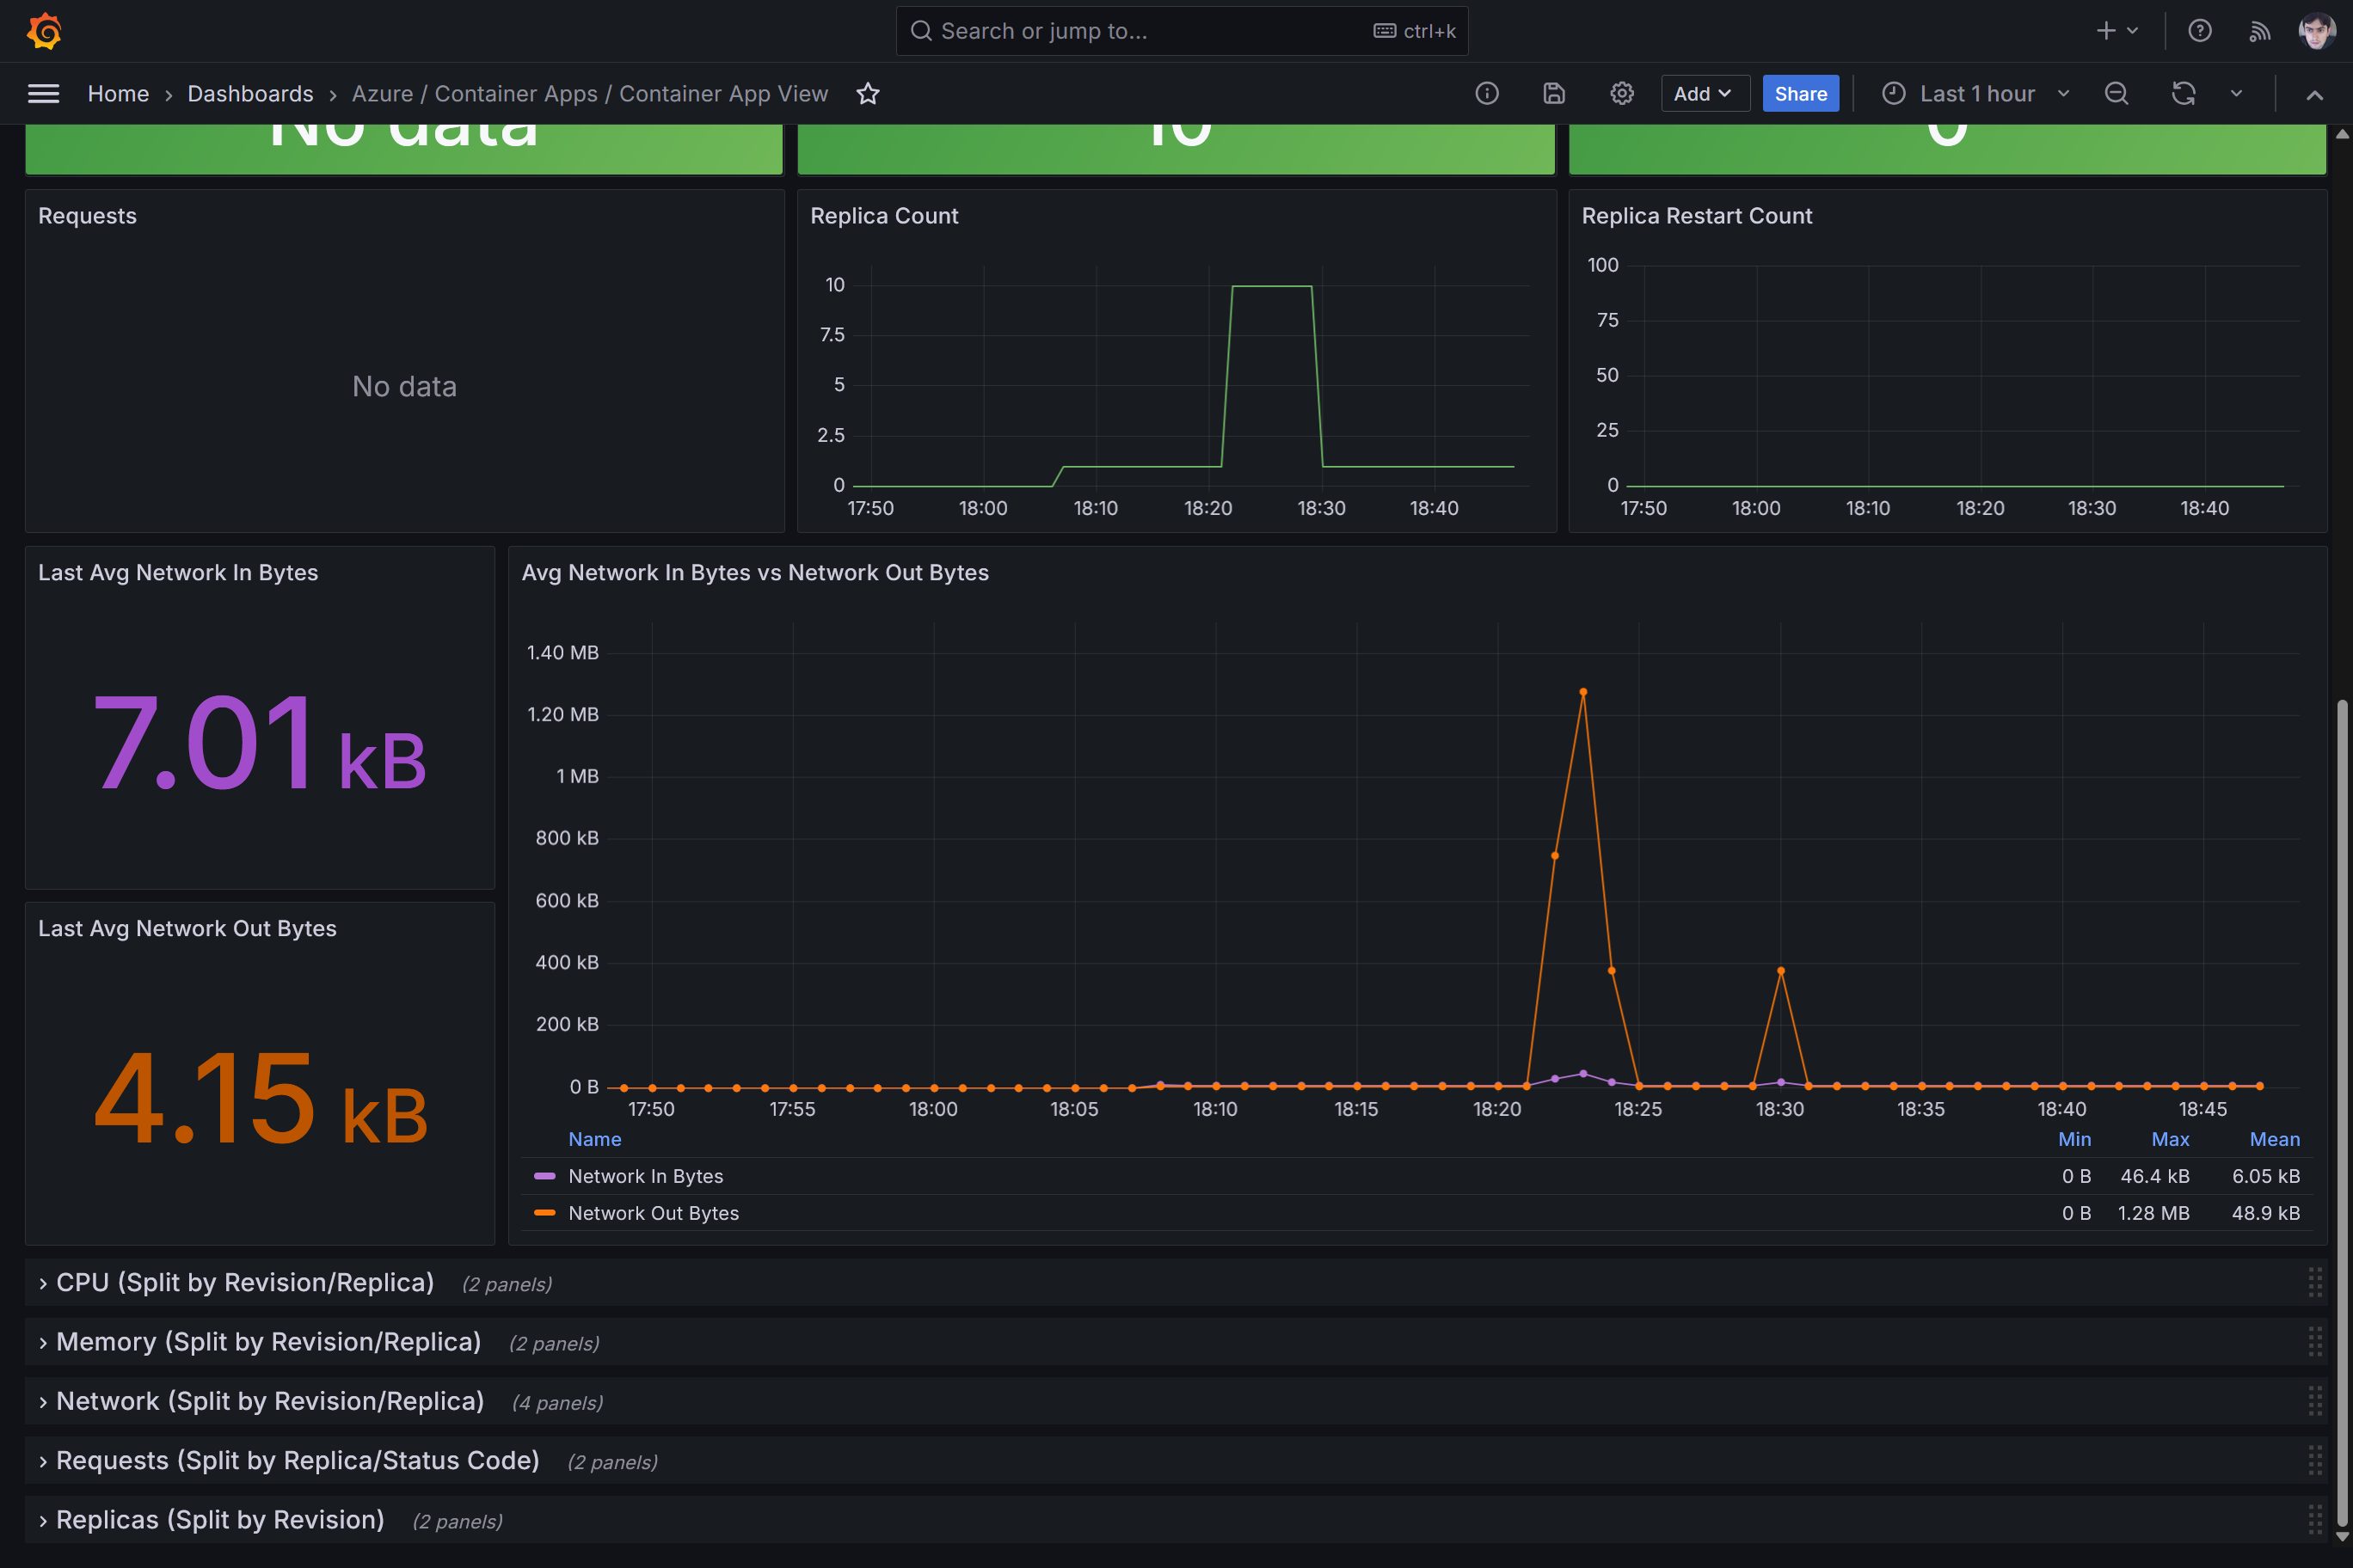Open dashboard settings gear
2353x1568 pixels.
(1622, 94)
